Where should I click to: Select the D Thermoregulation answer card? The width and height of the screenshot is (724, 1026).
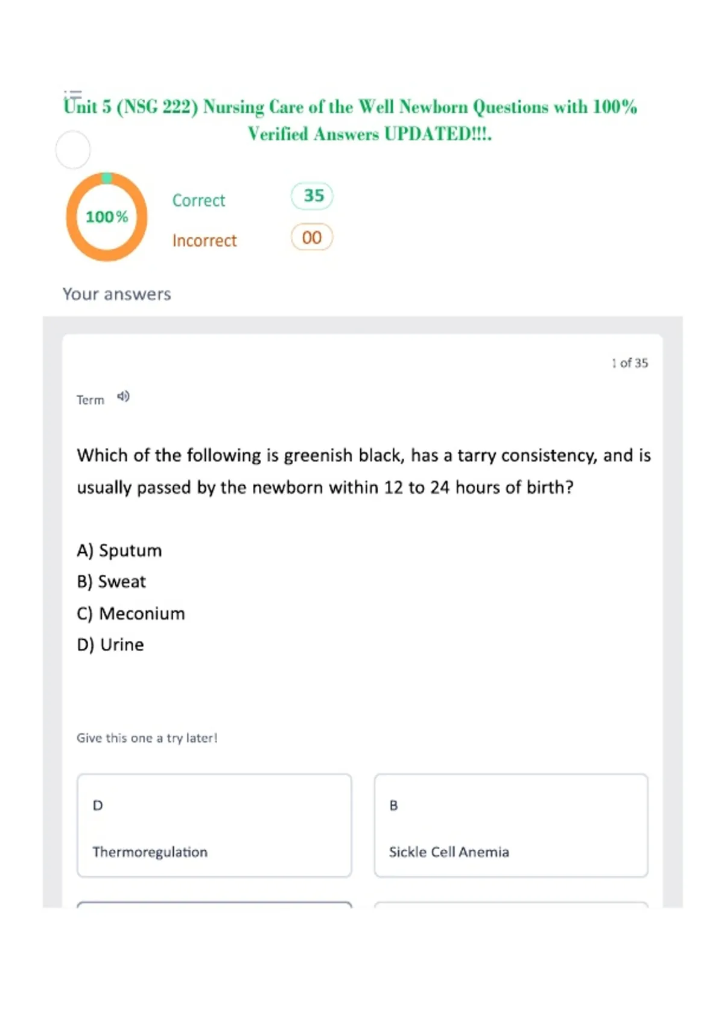click(214, 825)
